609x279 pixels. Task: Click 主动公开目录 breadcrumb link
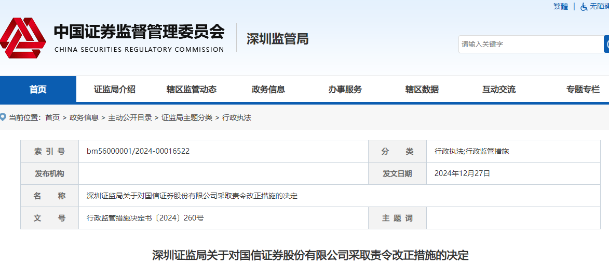pos(130,118)
